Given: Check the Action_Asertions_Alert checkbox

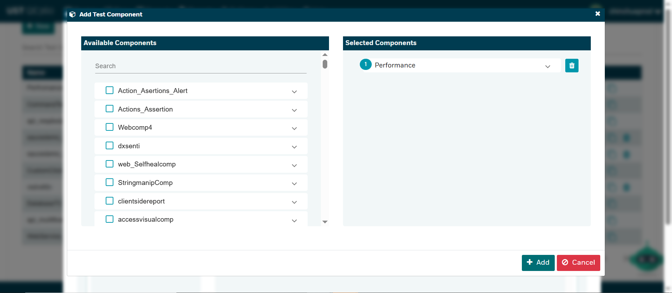Looking at the screenshot, I should [110, 91].
